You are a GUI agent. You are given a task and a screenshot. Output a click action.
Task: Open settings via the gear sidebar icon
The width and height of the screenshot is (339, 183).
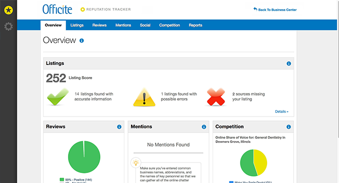[8, 26]
